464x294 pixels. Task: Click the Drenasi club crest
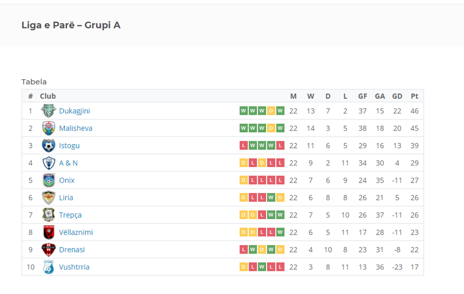48,249
